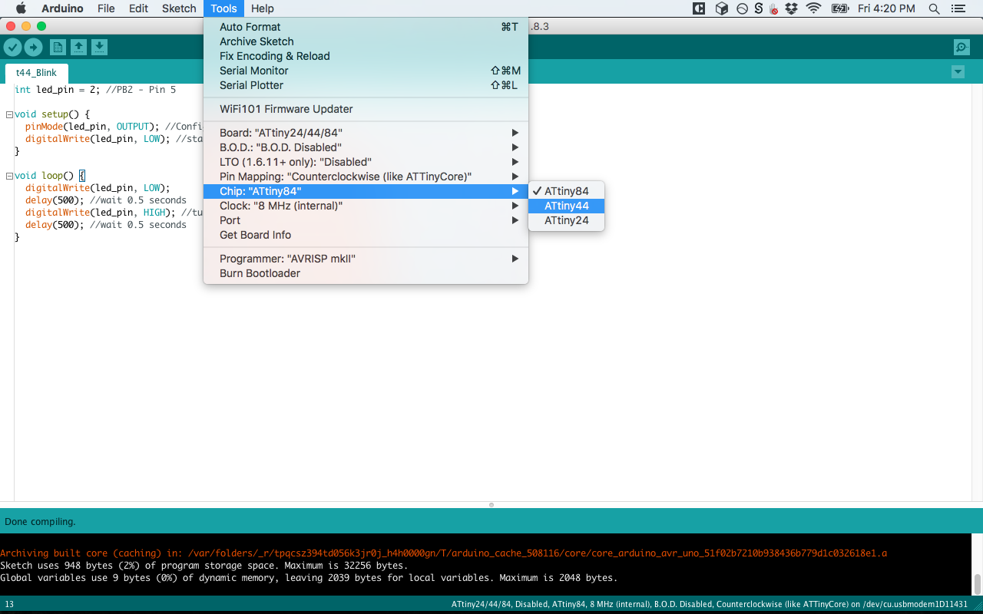Choose Archive Sketch
The image size is (983, 614).
point(366,41)
